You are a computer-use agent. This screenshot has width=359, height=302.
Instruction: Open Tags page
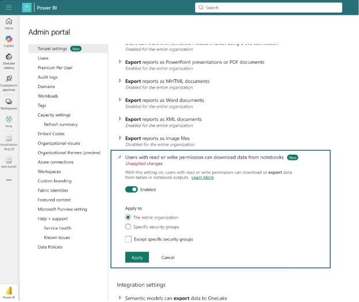42,105
